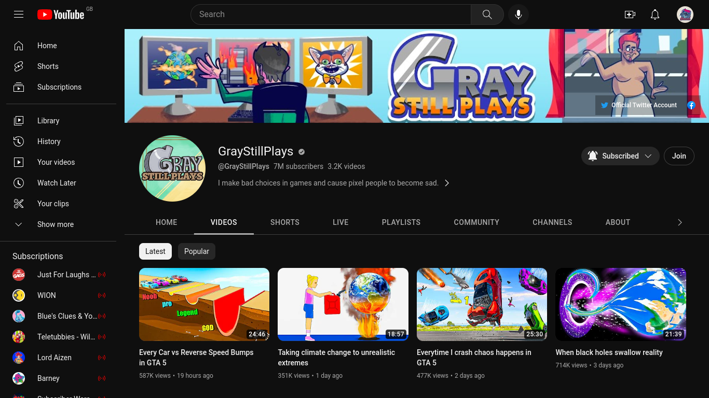Open the ABOUT tab

[x=618, y=222]
